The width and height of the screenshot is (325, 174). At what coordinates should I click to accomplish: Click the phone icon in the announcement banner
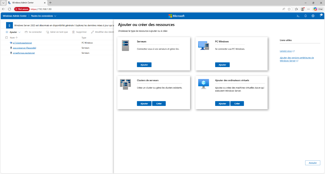click(x=9, y=25)
